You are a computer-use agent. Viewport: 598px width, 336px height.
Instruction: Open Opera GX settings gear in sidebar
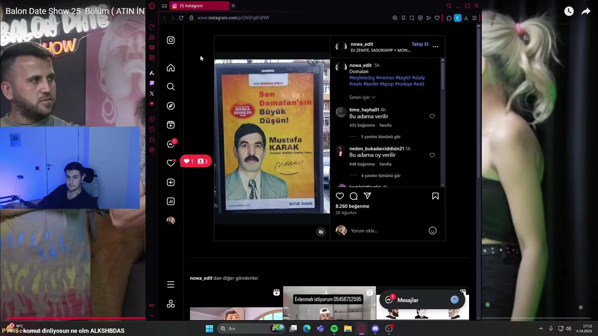tap(152, 150)
